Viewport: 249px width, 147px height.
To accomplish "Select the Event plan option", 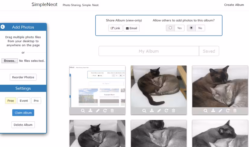I will [x=24, y=101].
